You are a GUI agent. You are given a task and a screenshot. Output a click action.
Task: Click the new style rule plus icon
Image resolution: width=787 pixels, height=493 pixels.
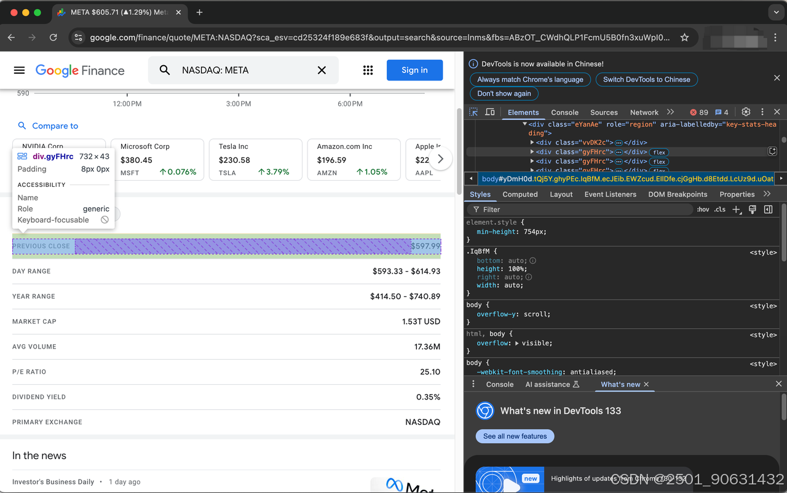pos(737,210)
